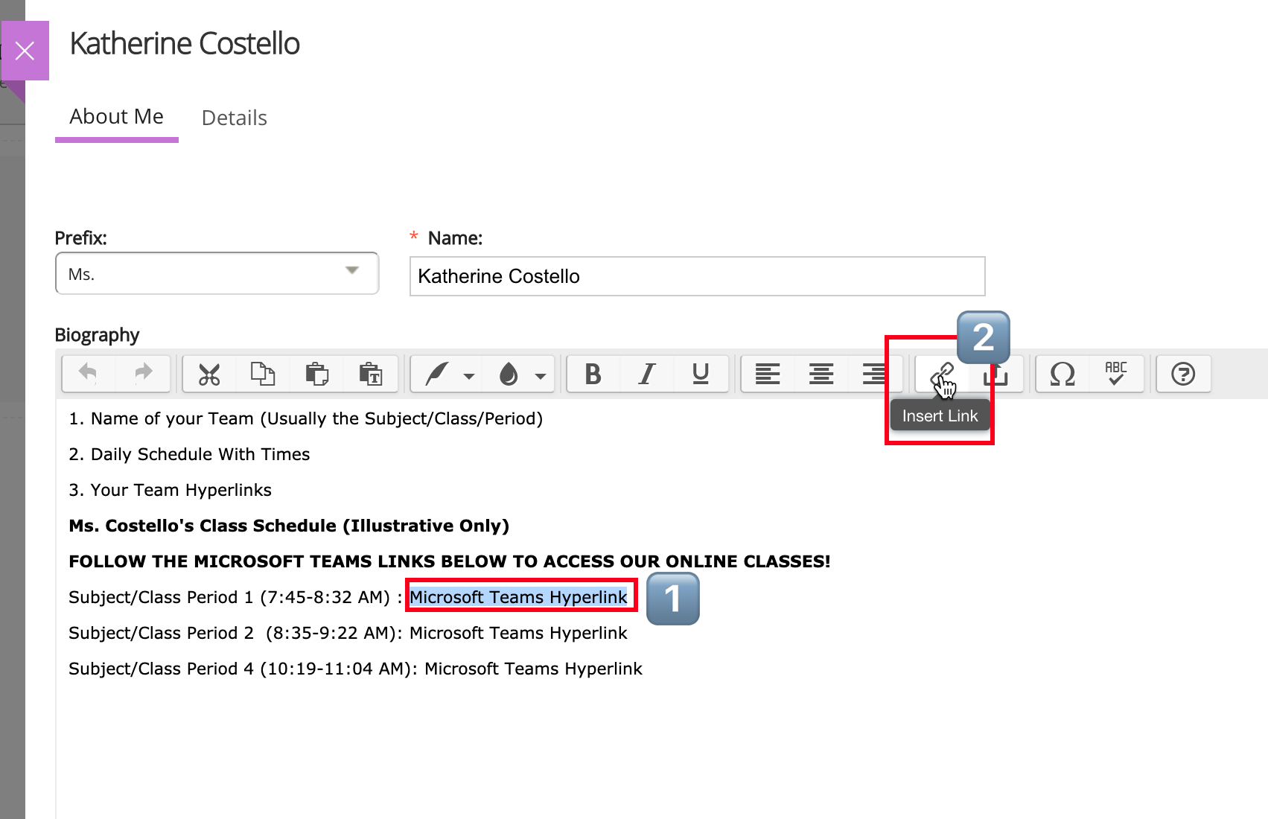The width and height of the screenshot is (1268, 819).
Task: Align text right
Action: tap(874, 373)
